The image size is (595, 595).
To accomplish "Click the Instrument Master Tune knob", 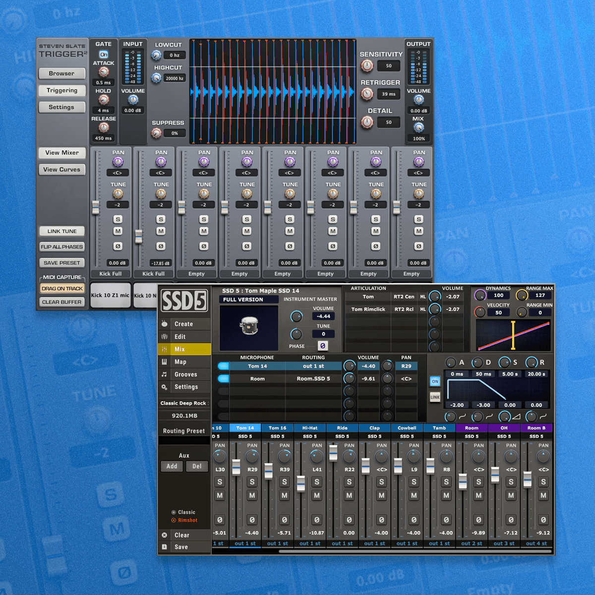I will pyautogui.click(x=296, y=334).
